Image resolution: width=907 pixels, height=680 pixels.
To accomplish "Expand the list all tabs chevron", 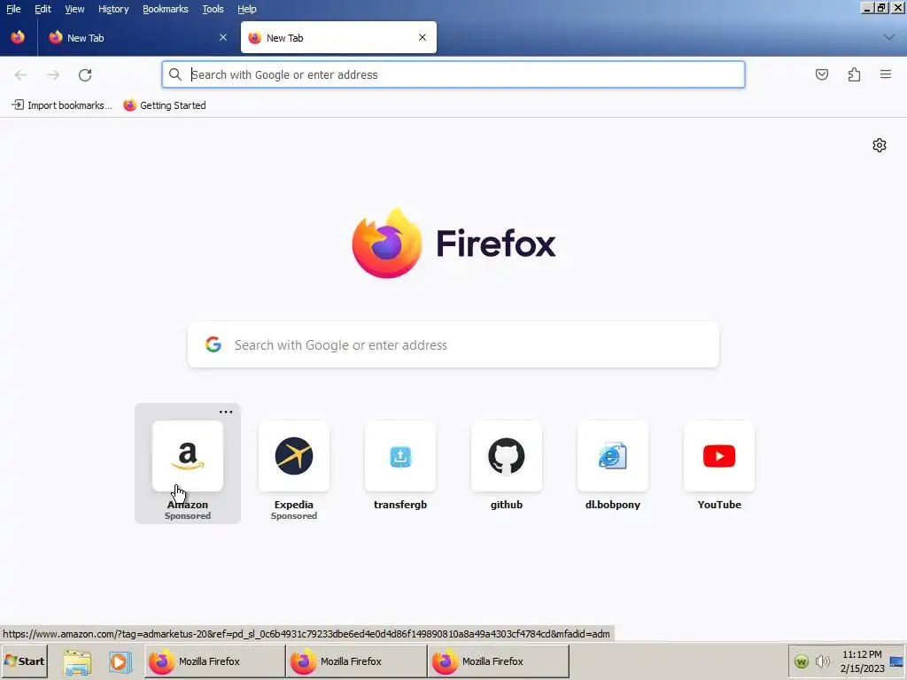I will tap(889, 37).
